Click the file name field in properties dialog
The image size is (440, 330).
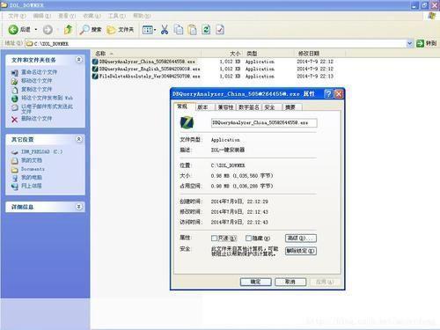point(264,122)
